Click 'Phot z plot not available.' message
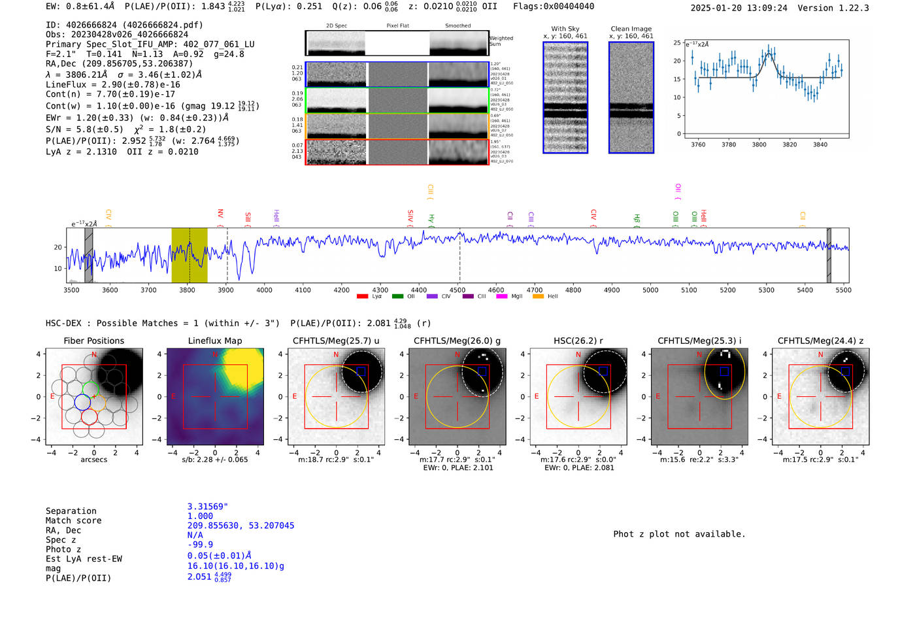 tap(679, 534)
